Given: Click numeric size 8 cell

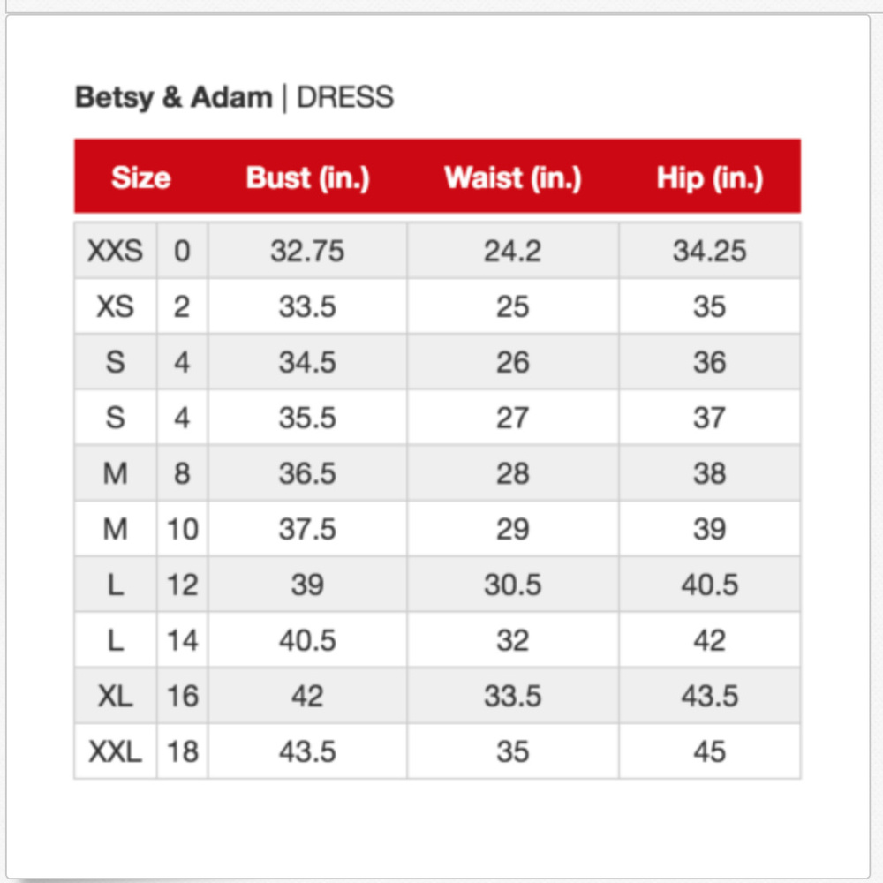Looking at the screenshot, I should [183, 473].
